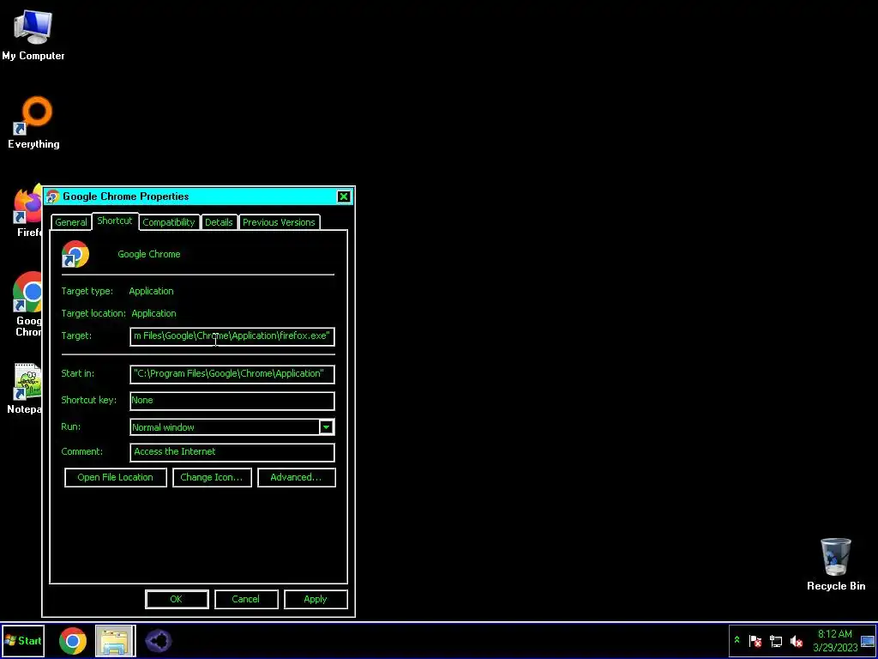Open File Explorer taskbar button
This screenshot has height=659, width=878.
(116, 640)
